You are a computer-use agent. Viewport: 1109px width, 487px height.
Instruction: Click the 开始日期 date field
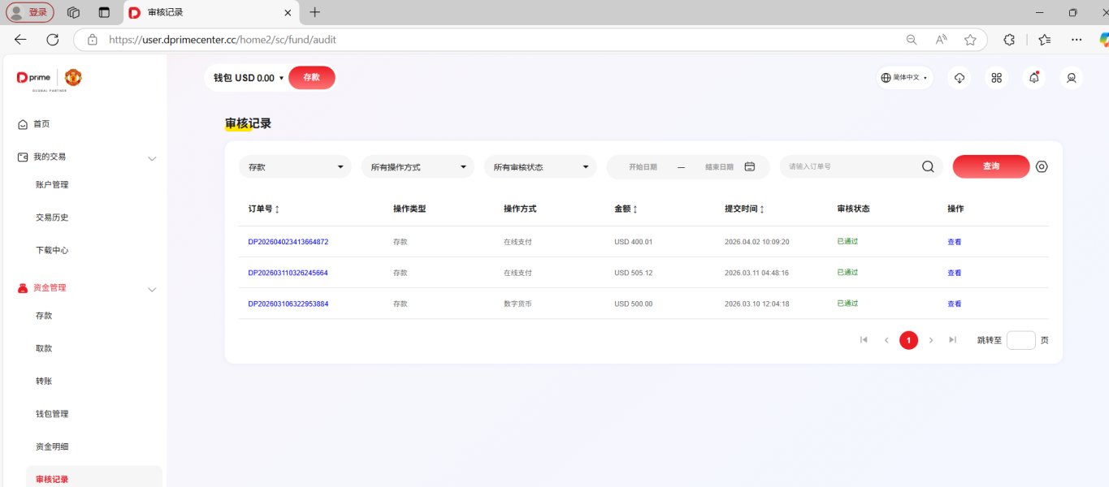click(x=643, y=167)
